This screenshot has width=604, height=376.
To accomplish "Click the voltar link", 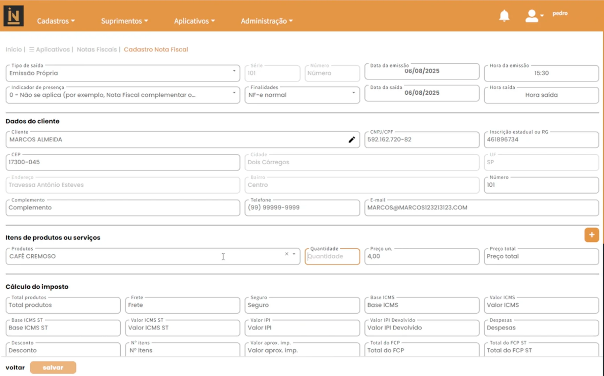I will [15, 368].
